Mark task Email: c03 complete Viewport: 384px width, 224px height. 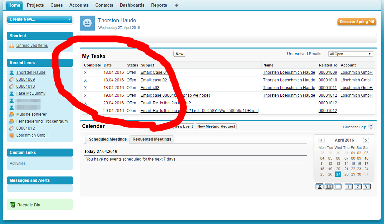[x=85, y=88]
